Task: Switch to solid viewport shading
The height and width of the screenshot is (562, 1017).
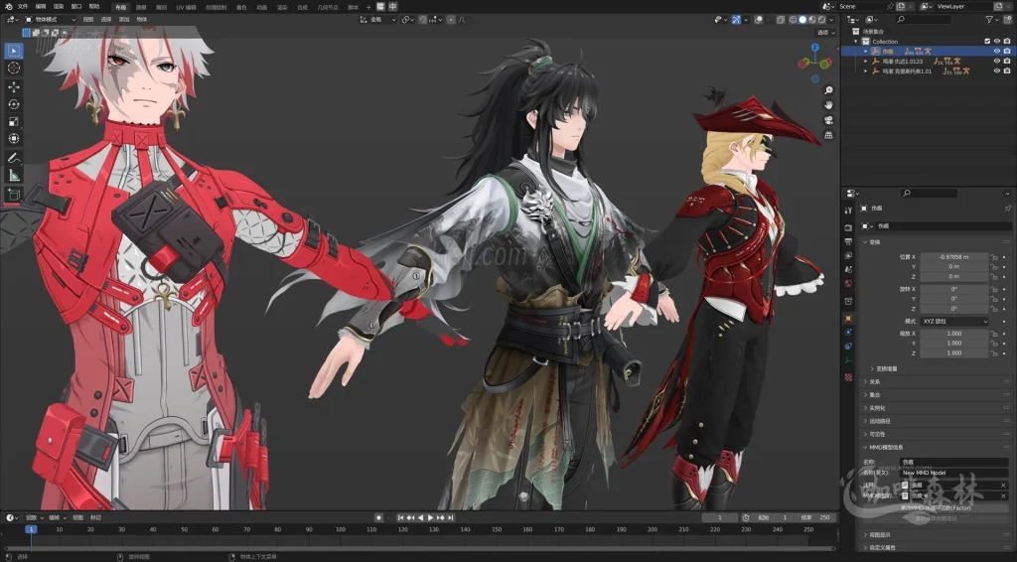Action: click(x=802, y=20)
